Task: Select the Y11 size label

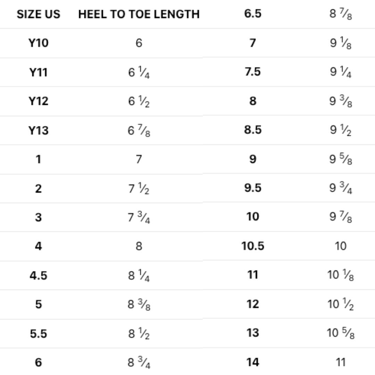Action: (38, 72)
